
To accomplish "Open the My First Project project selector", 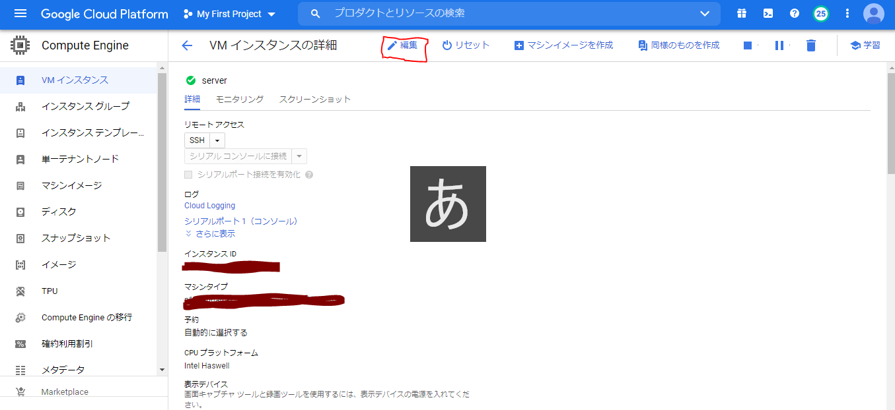I will 229,13.
